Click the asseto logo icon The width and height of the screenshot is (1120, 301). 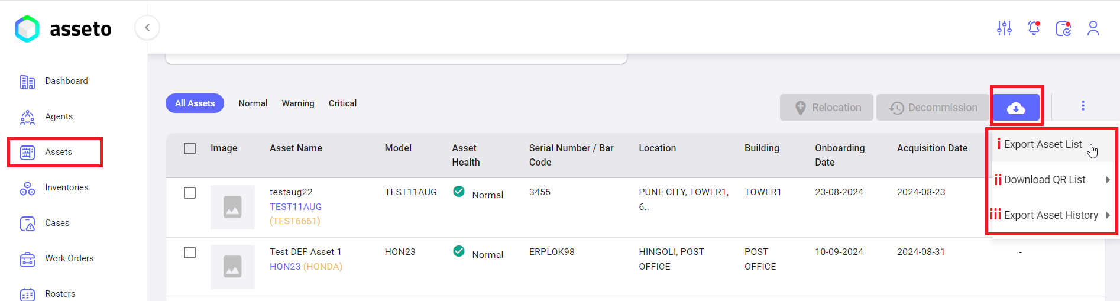pyautogui.click(x=27, y=28)
